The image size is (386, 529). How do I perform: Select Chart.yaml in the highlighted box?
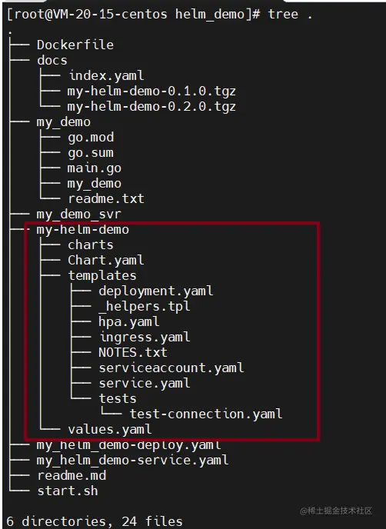106,261
